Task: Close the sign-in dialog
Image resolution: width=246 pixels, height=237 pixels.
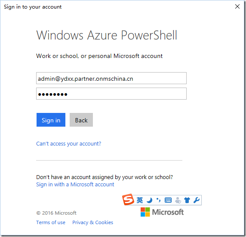Action: pos(237,6)
